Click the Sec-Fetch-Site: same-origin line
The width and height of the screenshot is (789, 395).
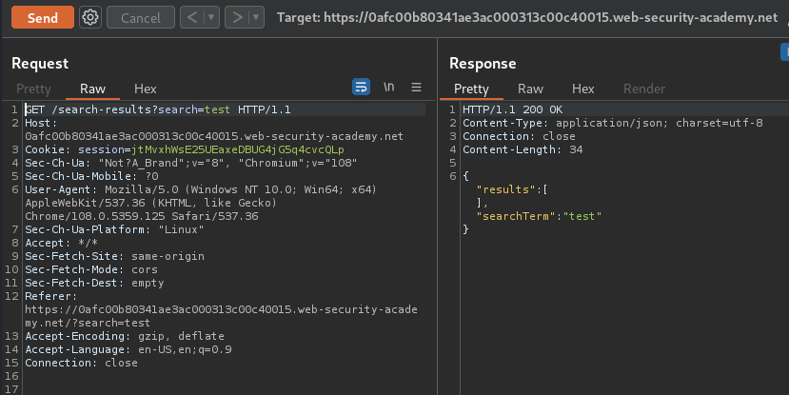pyautogui.click(x=115, y=256)
